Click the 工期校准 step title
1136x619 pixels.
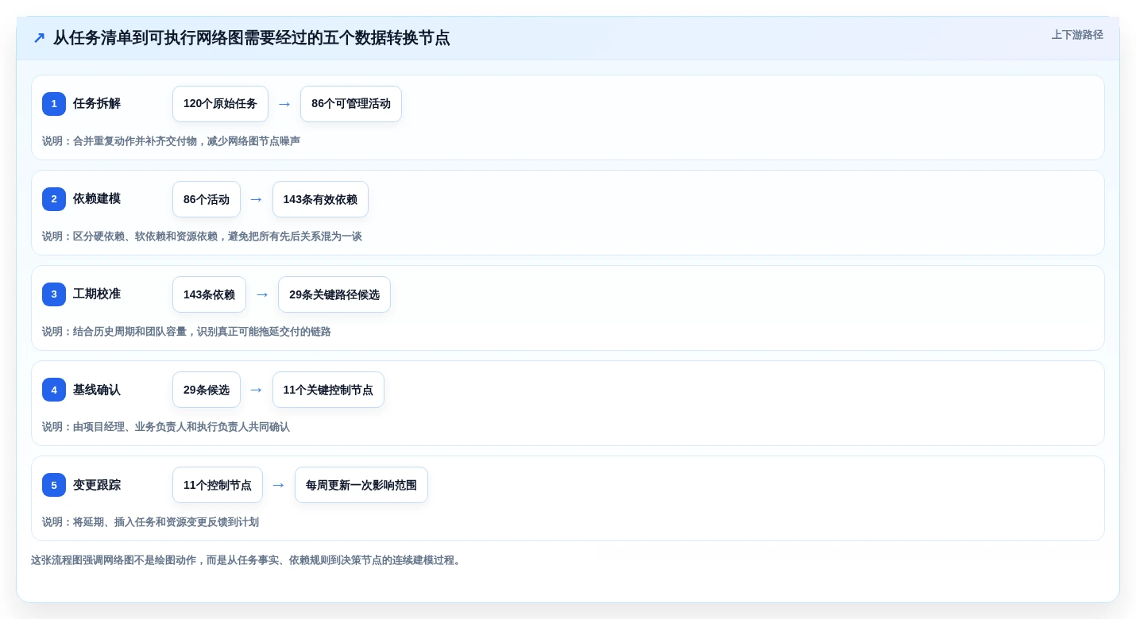click(x=97, y=294)
